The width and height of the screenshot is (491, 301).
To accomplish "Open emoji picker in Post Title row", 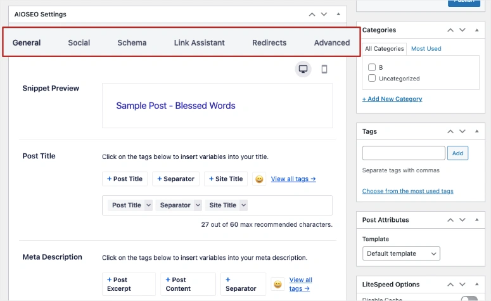I will 259,179.
